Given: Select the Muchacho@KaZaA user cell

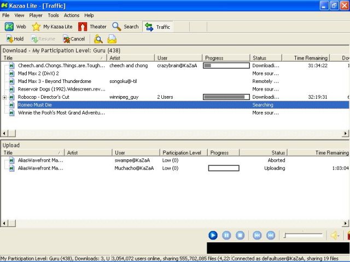Looking at the screenshot, I should pyautogui.click(x=134, y=168).
